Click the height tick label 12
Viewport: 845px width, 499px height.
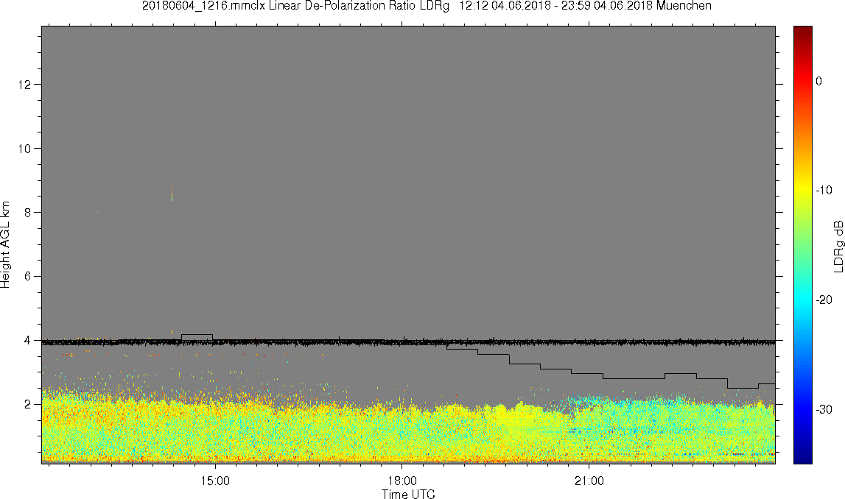tap(24, 85)
